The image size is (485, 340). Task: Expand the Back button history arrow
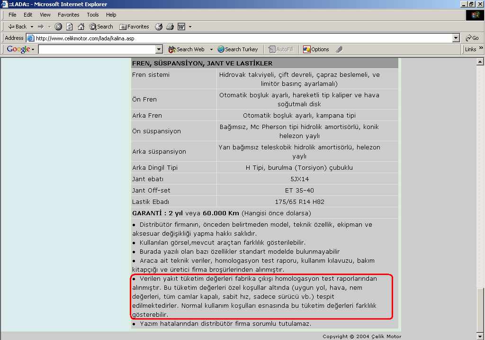click(x=32, y=27)
